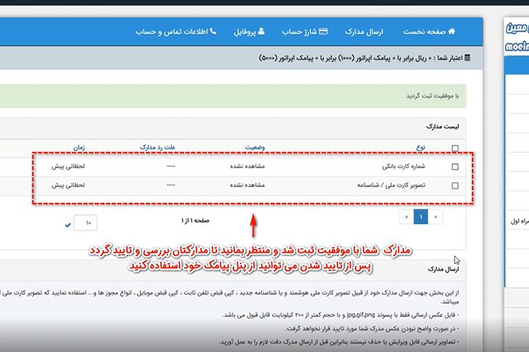Check the تصویر کارت ملی / شناسنامه row checkbox

click(x=455, y=186)
